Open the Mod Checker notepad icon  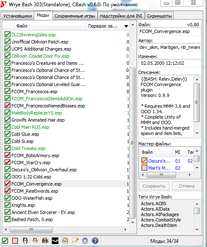click(75, 241)
